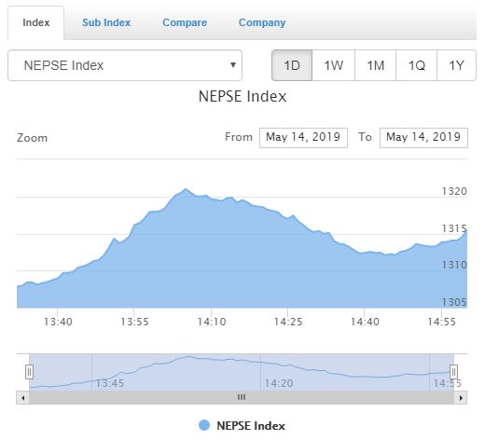
Task: Click the 14:55 main chart x-axis label
Action: (441, 322)
